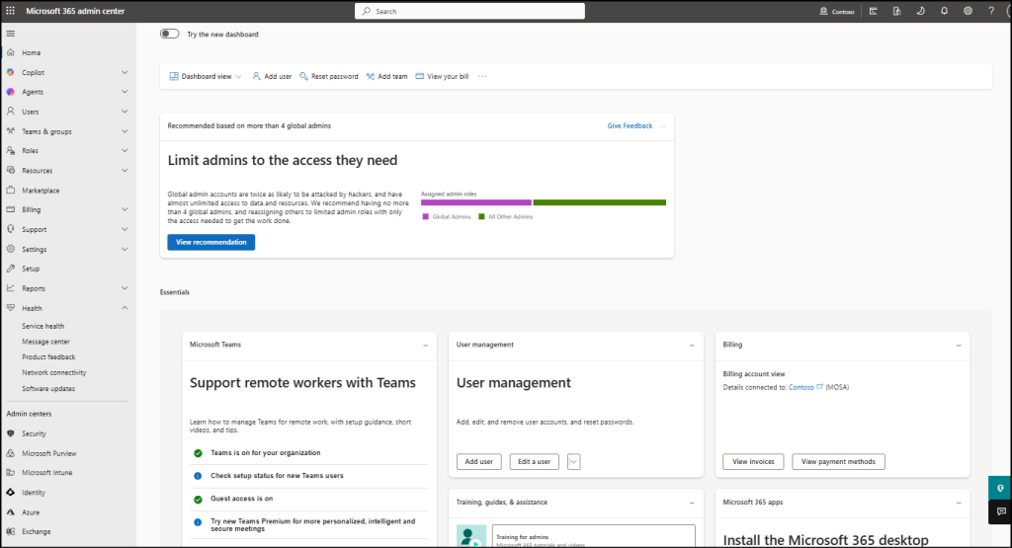
Task: Open the app launcher waffle icon
Action: click(x=10, y=11)
